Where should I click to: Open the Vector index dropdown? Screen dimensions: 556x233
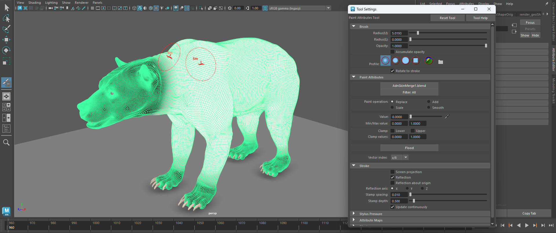click(406, 157)
